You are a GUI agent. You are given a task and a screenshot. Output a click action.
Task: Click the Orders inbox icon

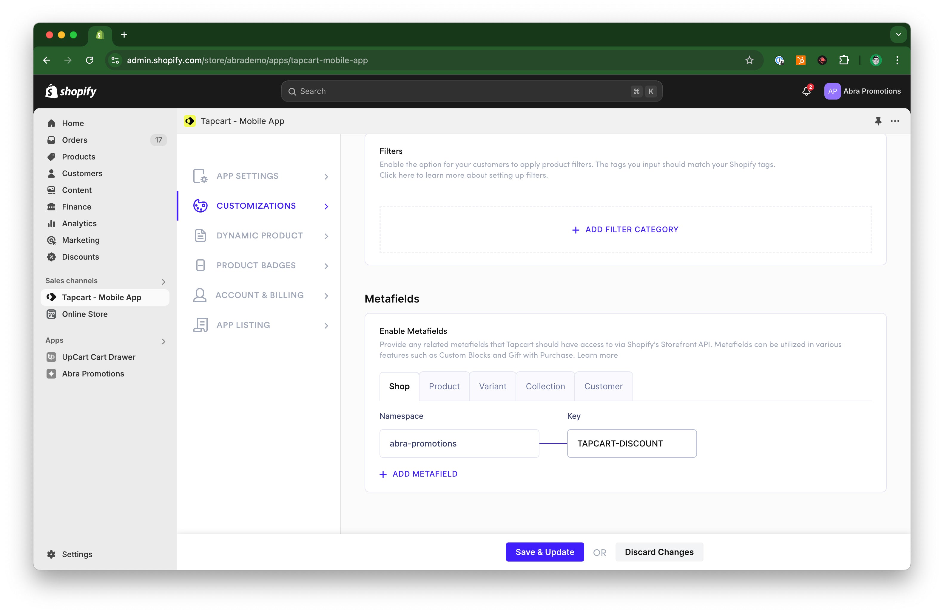click(x=52, y=140)
